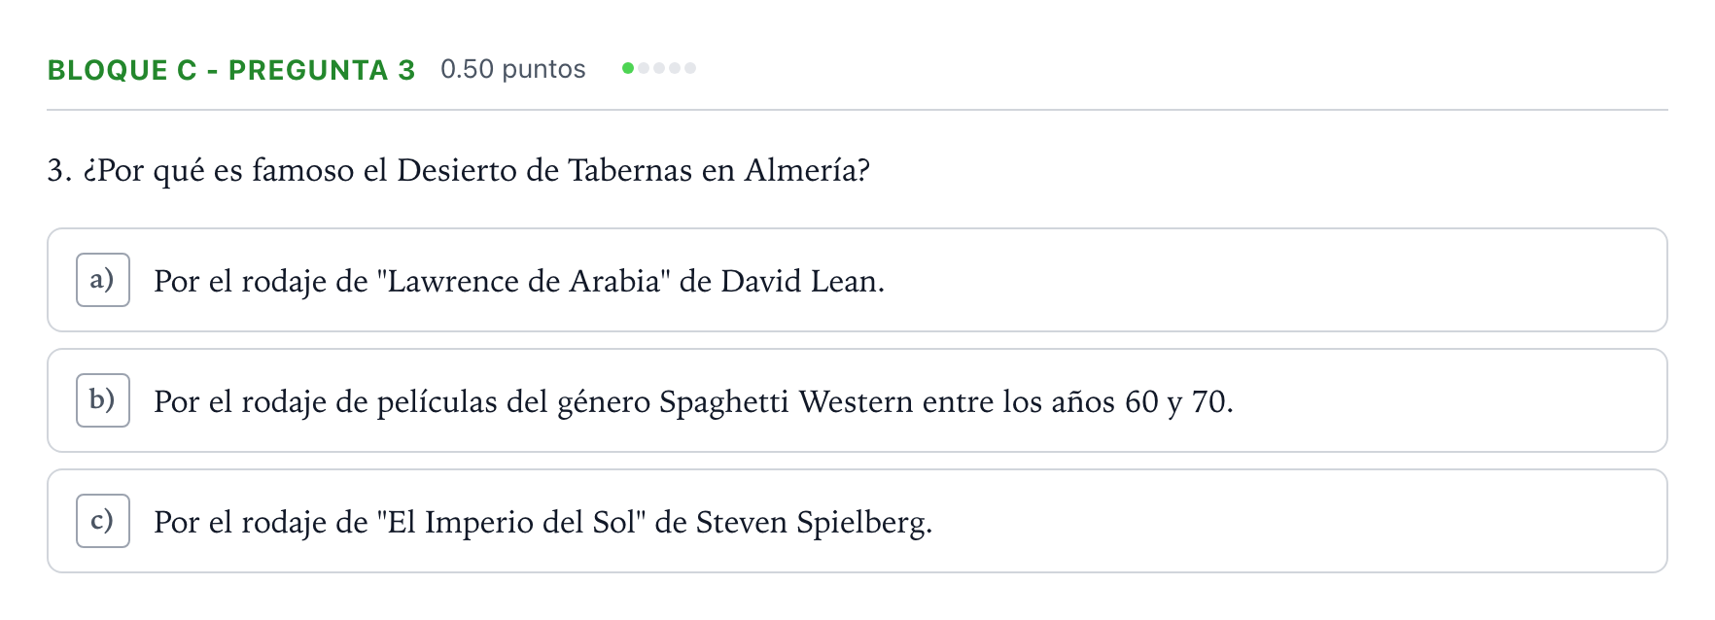Click the a) letter badge

(103, 280)
